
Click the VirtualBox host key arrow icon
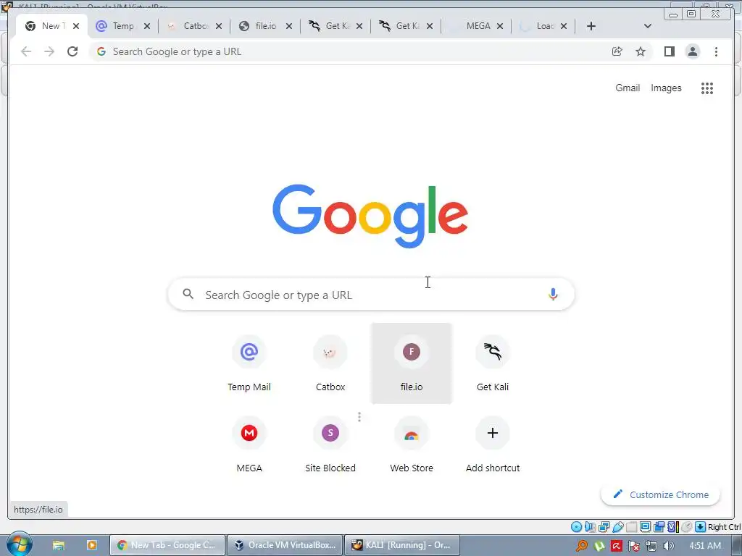701,527
